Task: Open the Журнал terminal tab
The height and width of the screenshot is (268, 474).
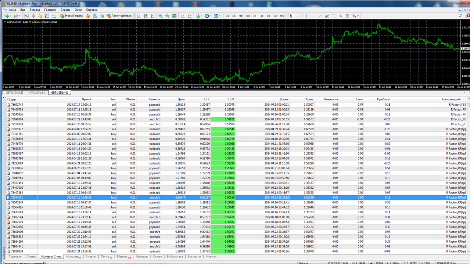Action: coord(211,257)
